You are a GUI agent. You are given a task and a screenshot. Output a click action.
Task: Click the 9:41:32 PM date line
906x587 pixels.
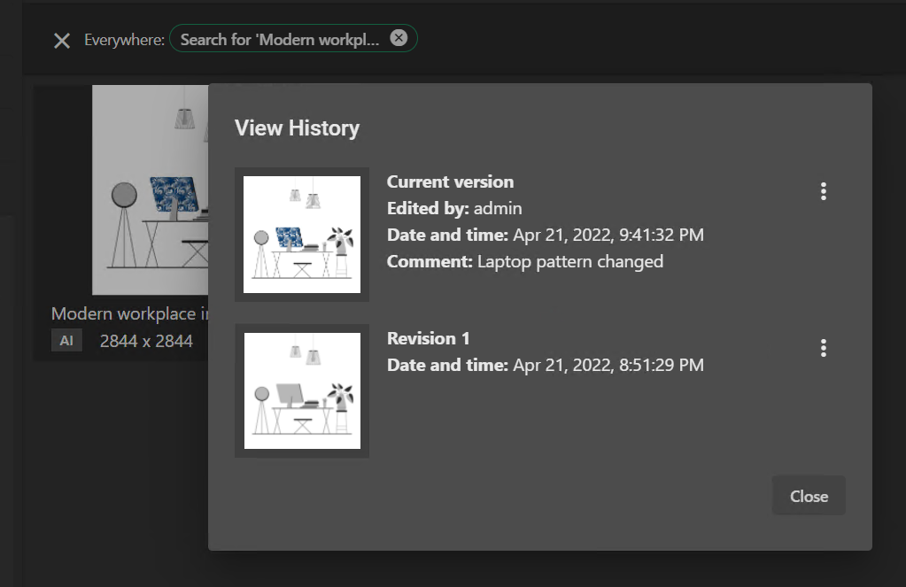click(546, 235)
